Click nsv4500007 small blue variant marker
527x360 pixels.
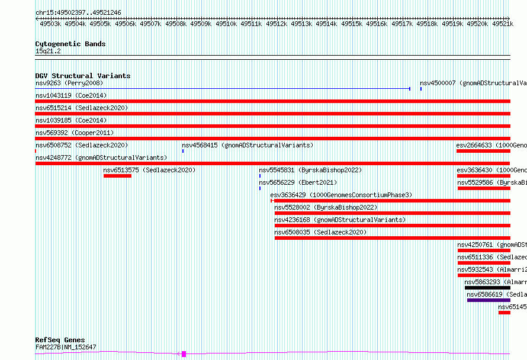click(x=421, y=89)
